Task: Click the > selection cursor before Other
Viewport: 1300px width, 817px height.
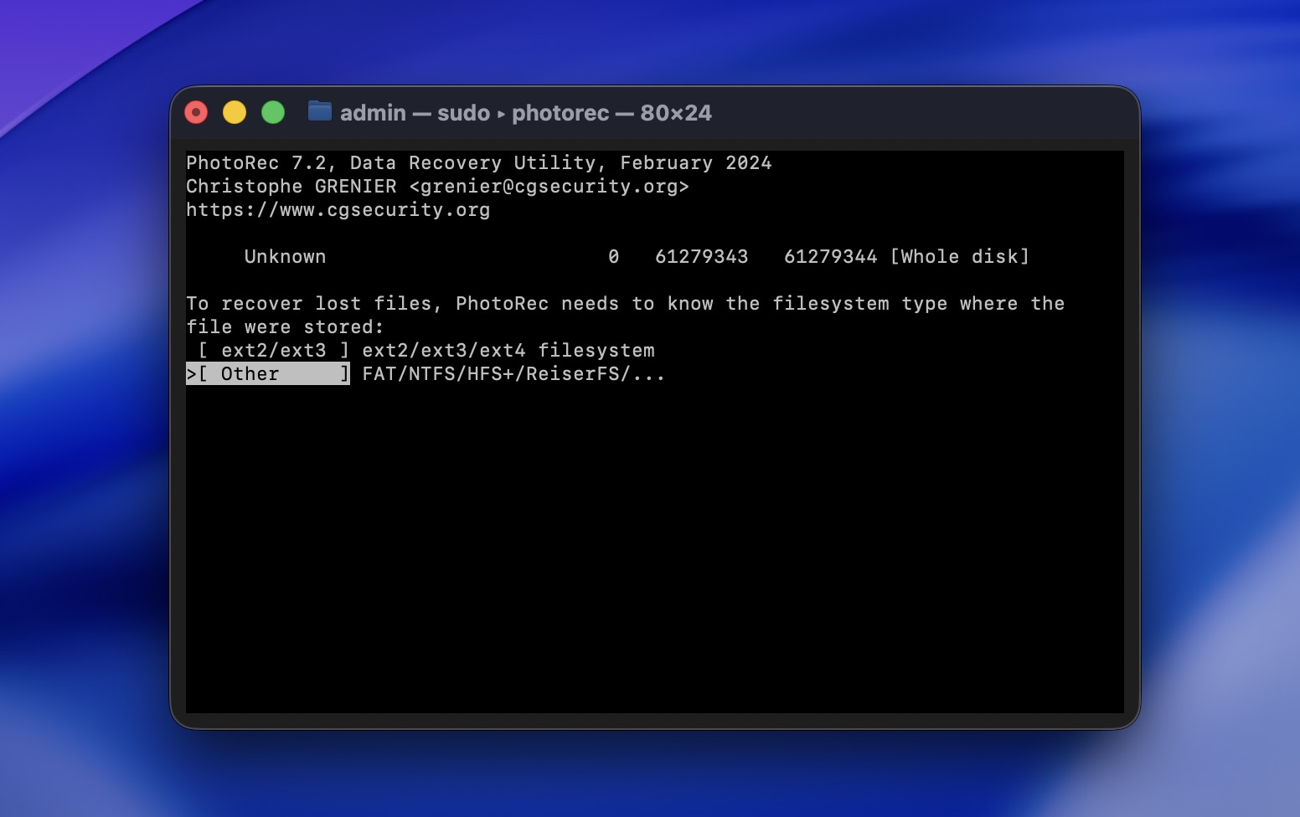Action: tap(191, 374)
